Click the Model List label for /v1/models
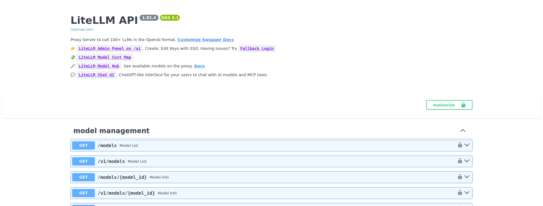The image size is (543, 206). [137, 161]
